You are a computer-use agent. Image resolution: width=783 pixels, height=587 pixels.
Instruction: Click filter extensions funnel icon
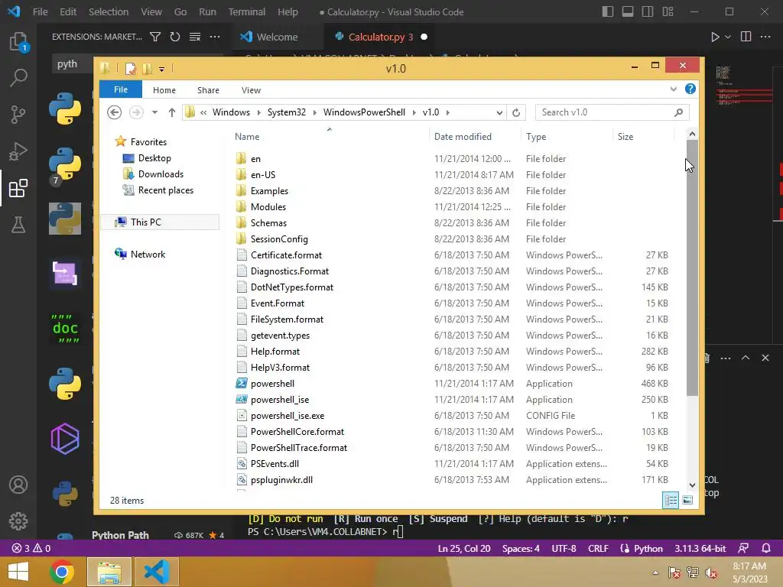pyautogui.click(x=155, y=37)
